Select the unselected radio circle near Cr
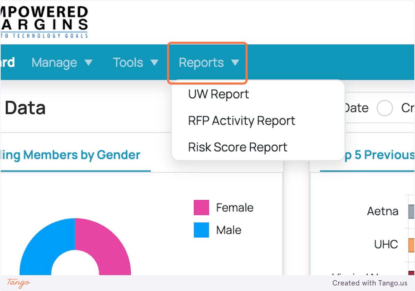This screenshot has height=291, width=415. [x=385, y=108]
